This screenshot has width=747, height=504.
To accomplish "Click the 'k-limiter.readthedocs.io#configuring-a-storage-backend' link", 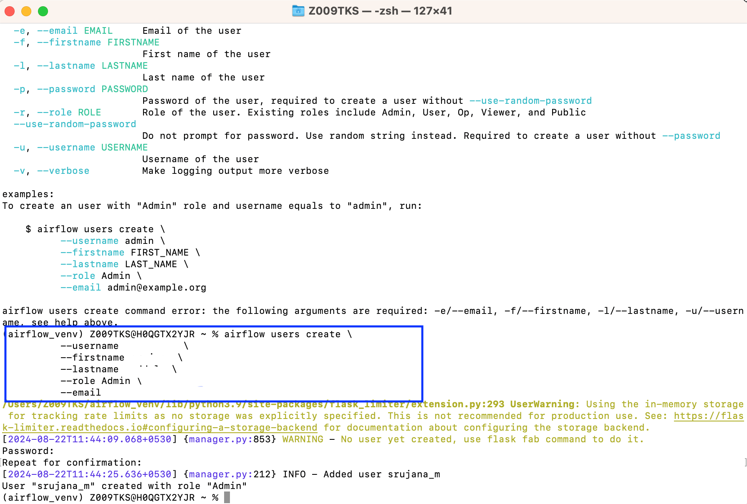I will 160,428.
